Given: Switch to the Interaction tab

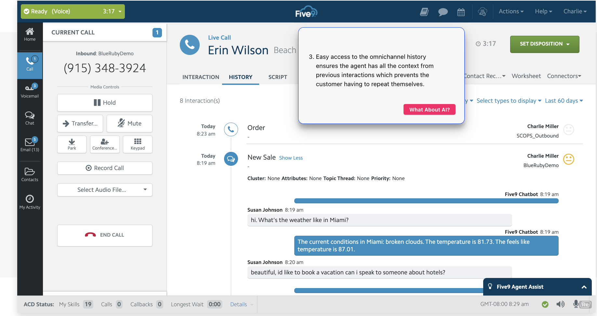Looking at the screenshot, I should [x=201, y=77].
